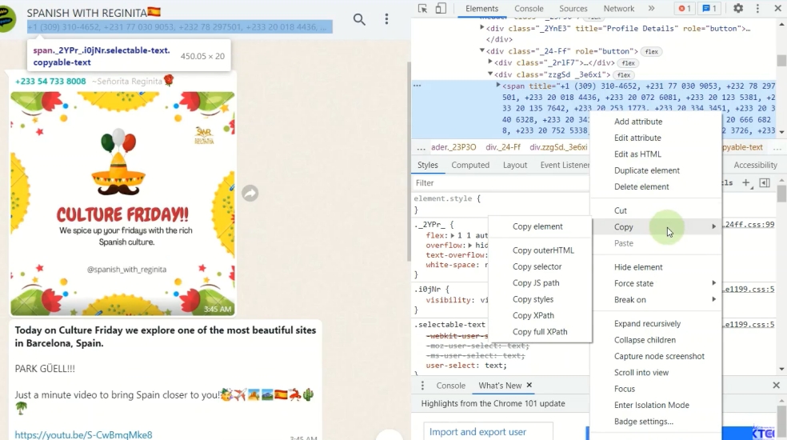
Task: Collapse the zzgSd _3e6xi div node
Action: tap(490, 74)
